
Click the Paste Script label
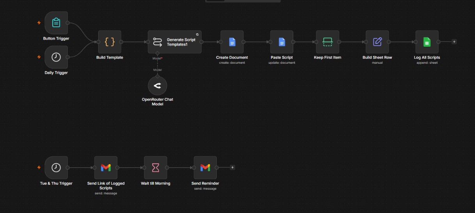tap(282, 58)
